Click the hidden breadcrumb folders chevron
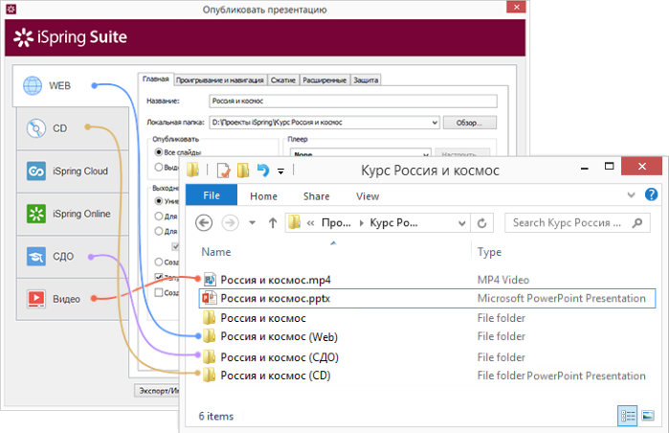This screenshot has width=669, height=433. point(311,223)
